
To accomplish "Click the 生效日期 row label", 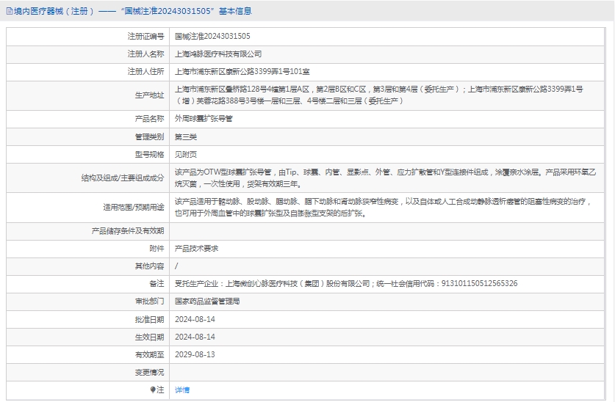I will 149,337.
